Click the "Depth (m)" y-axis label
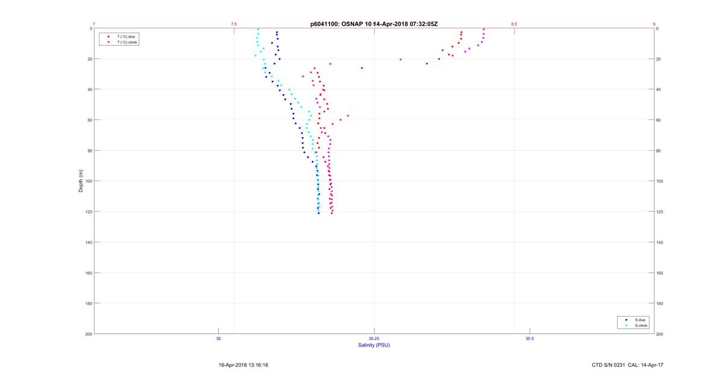The width and height of the screenshot is (723, 375). point(81,181)
